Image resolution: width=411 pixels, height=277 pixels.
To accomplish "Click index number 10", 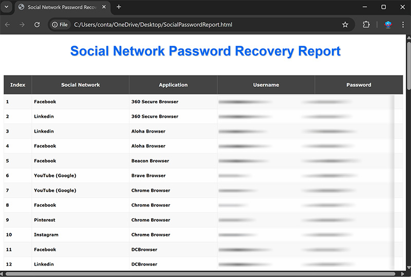I will pos(9,235).
